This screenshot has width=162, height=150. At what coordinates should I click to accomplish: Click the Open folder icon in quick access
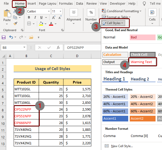point(31,37)
